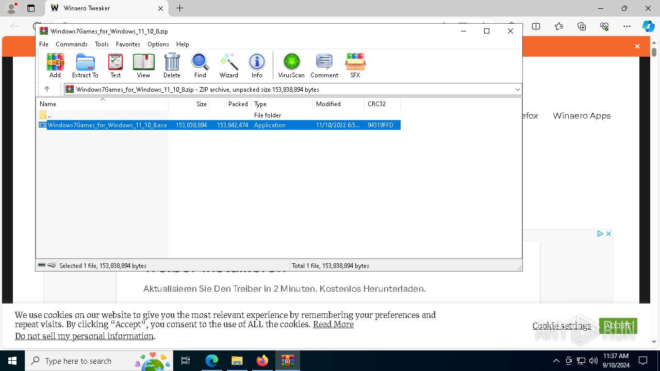Open the Find tool

(200, 65)
